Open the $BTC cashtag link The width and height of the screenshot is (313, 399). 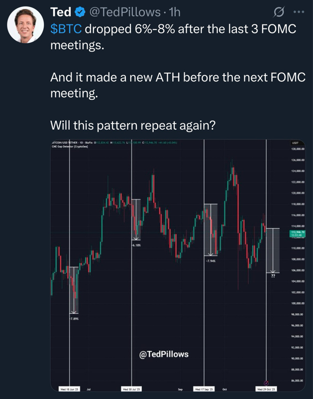tap(66, 29)
